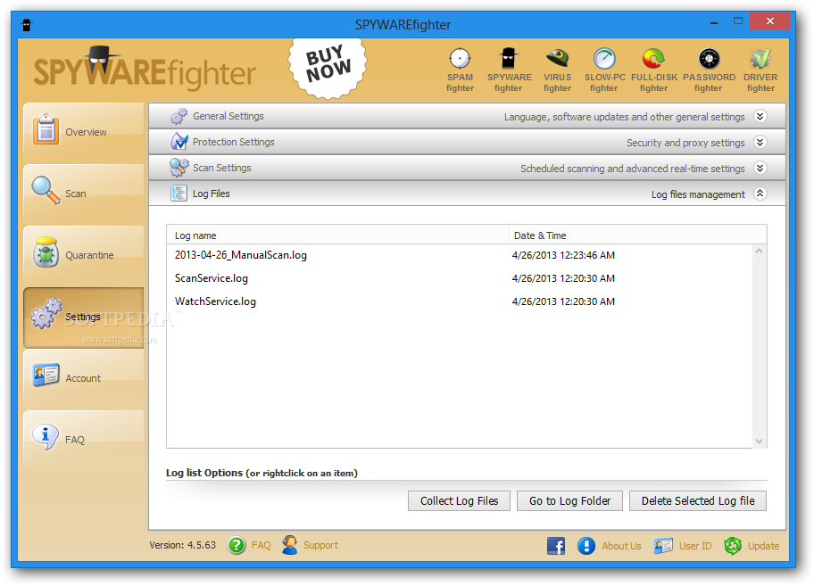Screen dimensions: 814x586
Task: Click the Log Files document icon
Action: 179,194
